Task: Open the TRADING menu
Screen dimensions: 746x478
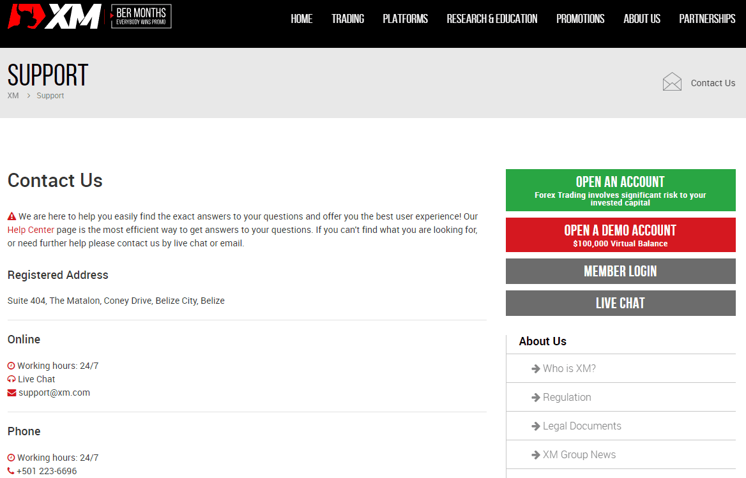Action: [x=347, y=19]
